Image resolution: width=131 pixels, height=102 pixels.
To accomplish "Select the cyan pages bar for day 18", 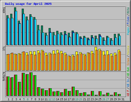I will pos(74,39).
